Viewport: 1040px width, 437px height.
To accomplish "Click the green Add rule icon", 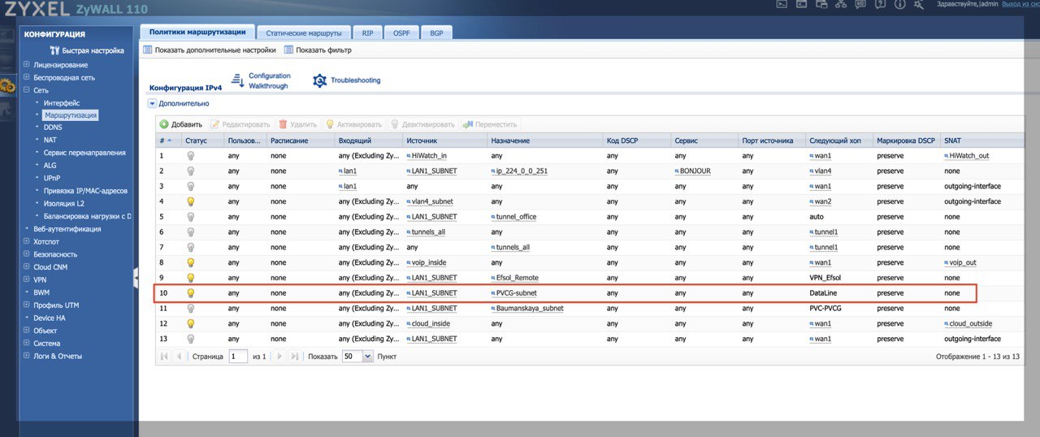I will [164, 124].
